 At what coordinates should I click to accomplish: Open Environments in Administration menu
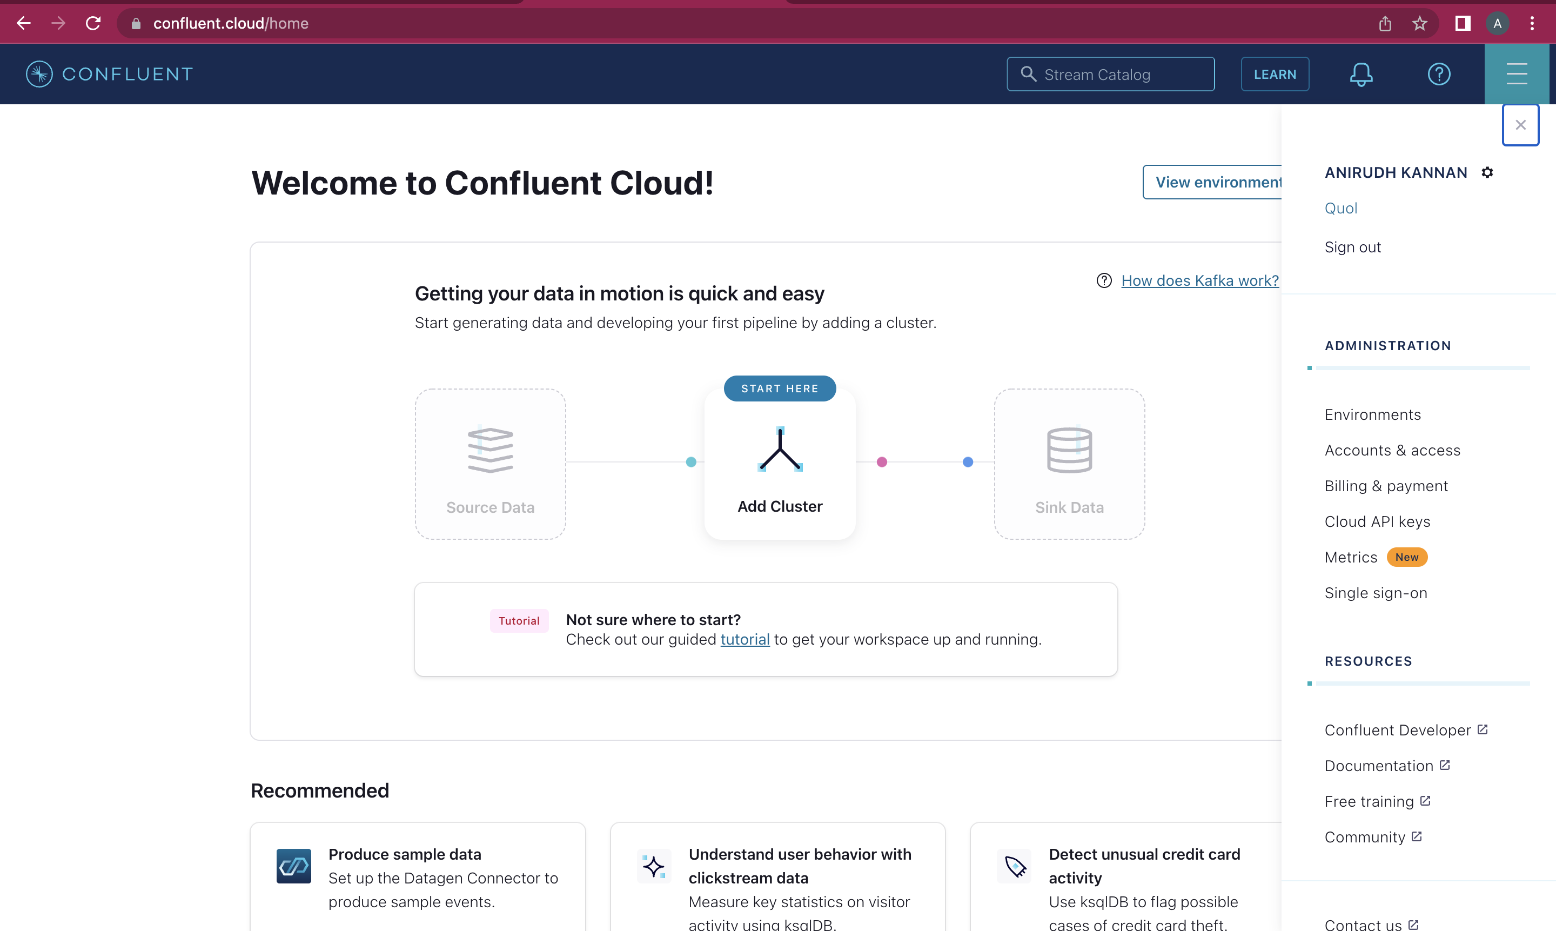(1372, 414)
